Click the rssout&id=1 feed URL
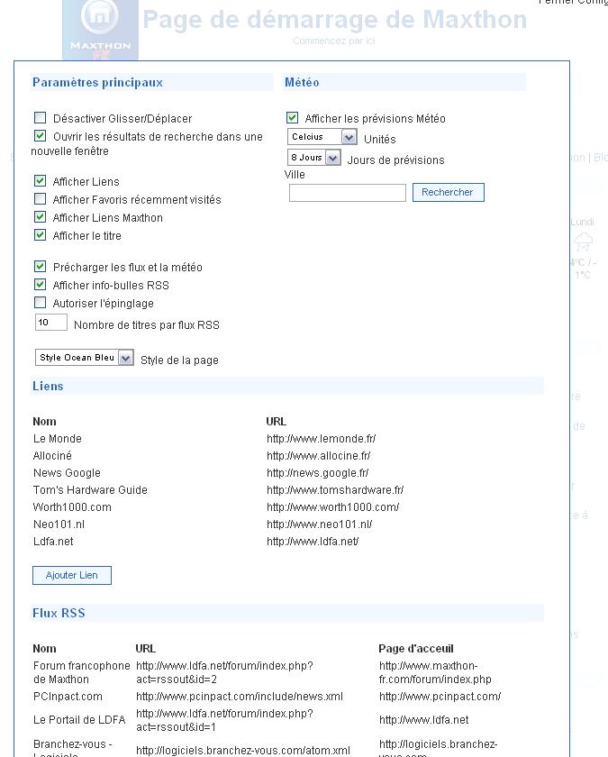 [224, 720]
